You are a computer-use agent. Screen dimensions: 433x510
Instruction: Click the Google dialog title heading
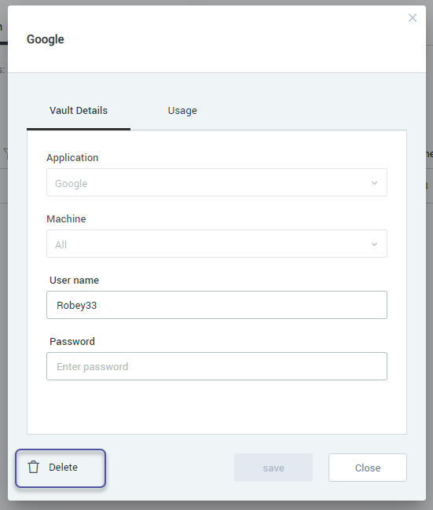[x=46, y=39]
